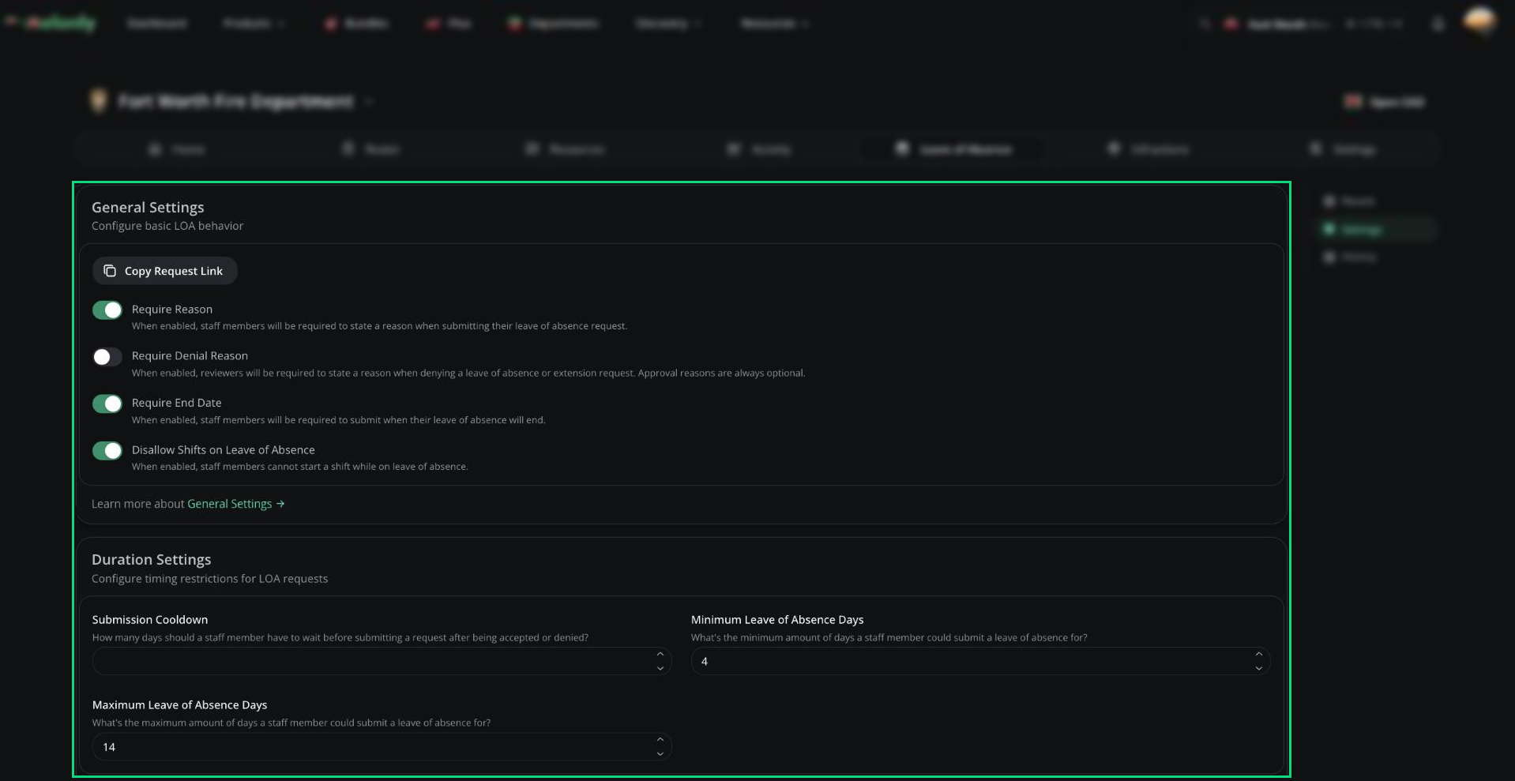
Task: Toggle Disallow Shifts on Leave of Absence
Action: click(x=107, y=451)
